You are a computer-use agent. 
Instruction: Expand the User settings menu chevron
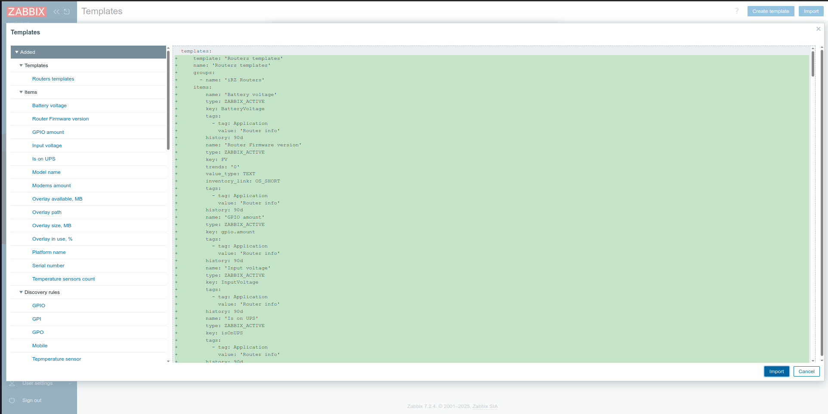[x=69, y=383]
